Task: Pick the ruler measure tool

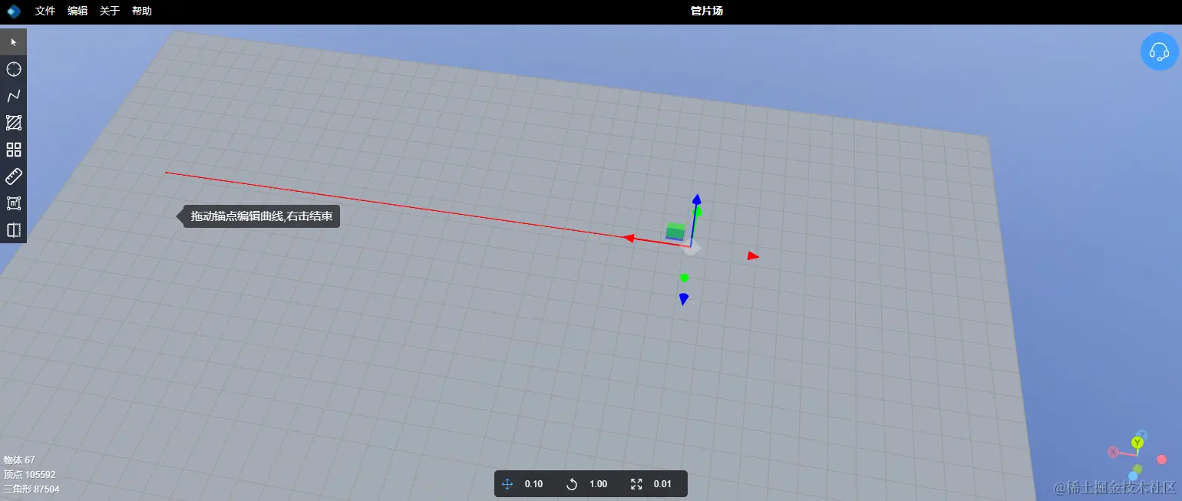Action: (x=13, y=176)
